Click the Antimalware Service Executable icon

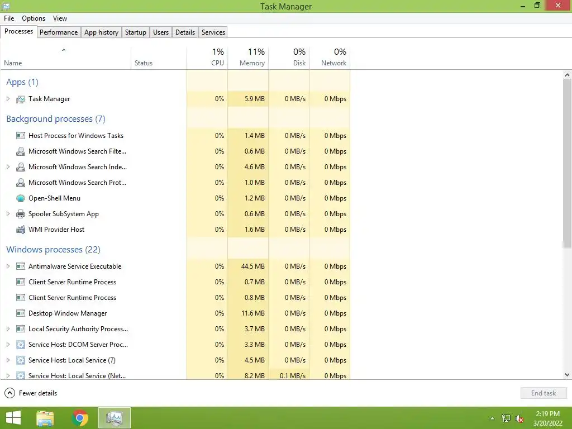[x=21, y=266]
